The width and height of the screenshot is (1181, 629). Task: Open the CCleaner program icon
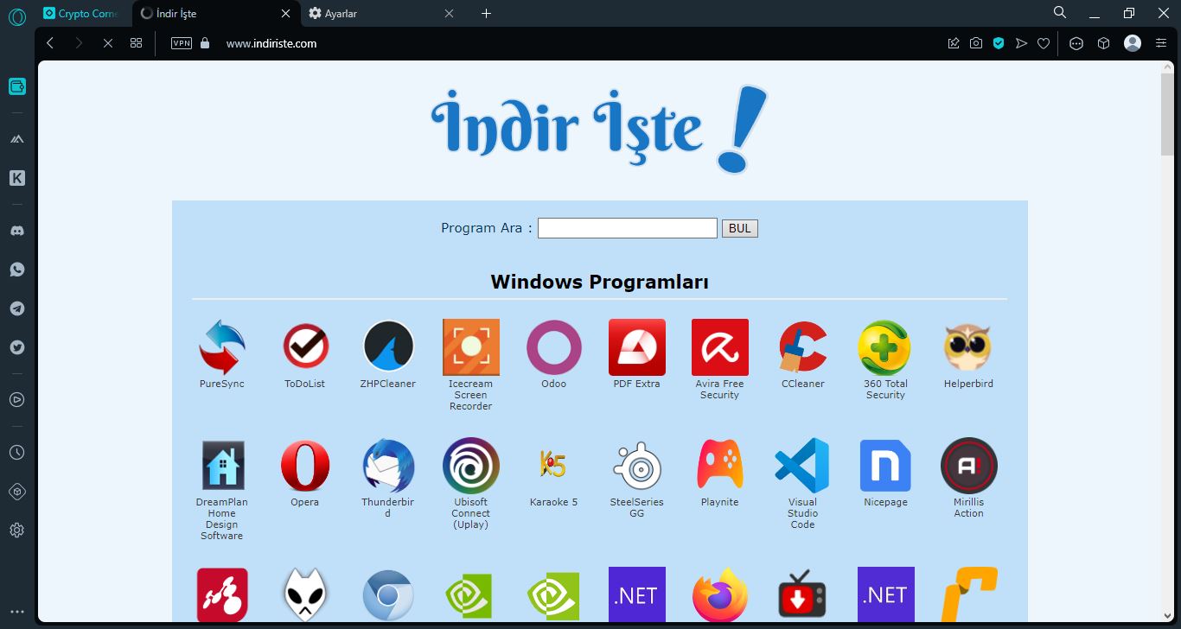coord(803,347)
